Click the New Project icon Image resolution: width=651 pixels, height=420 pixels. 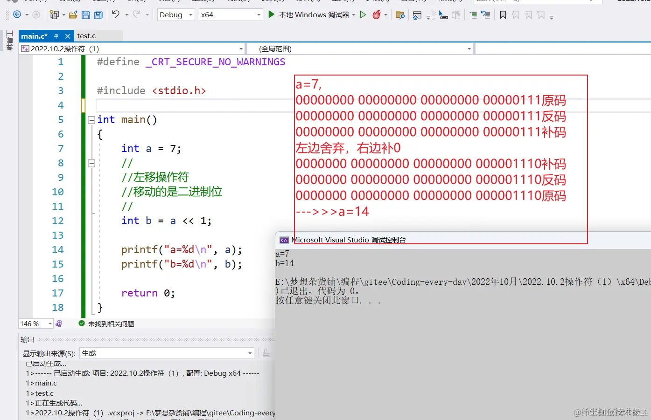[54, 15]
